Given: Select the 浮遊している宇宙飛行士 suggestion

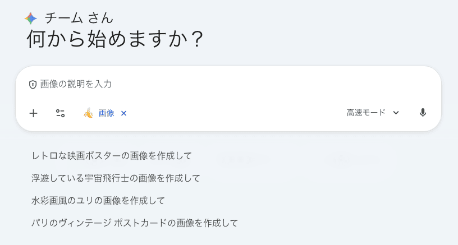Looking at the screenshot, I should [x=116, y=178].
